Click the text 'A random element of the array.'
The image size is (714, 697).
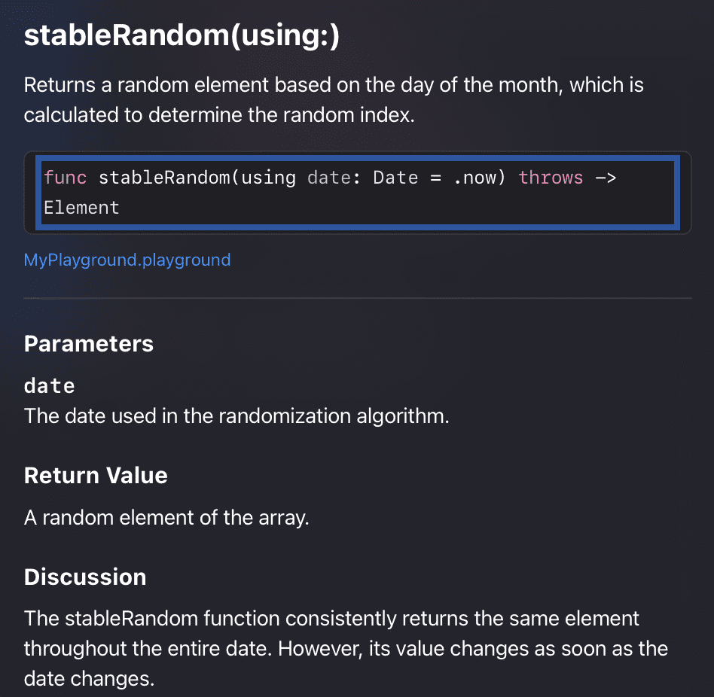(166, 518)
